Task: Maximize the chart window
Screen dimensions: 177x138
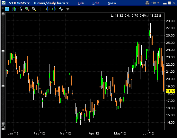Action: [169, 3]
